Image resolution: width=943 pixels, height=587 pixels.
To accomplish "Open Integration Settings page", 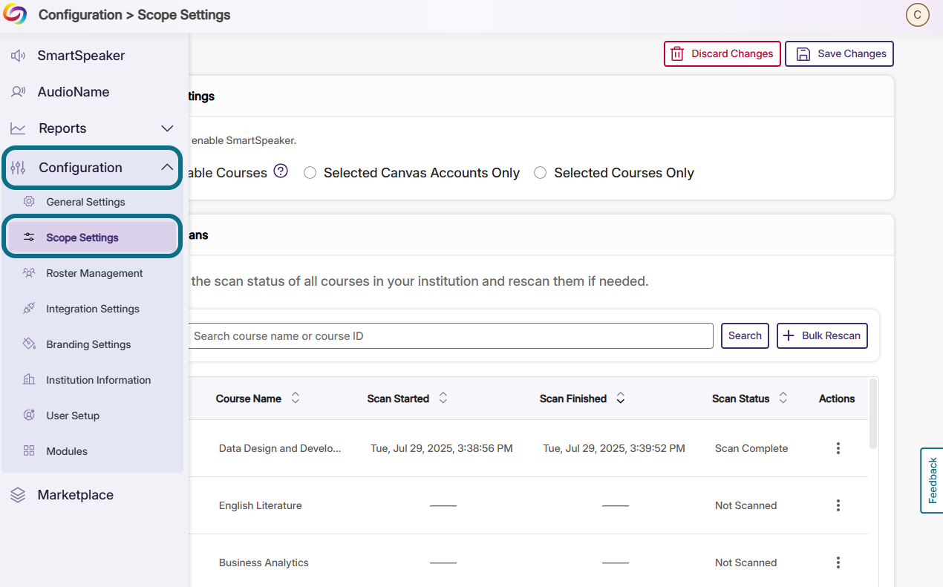I will [x=93, y=309].
